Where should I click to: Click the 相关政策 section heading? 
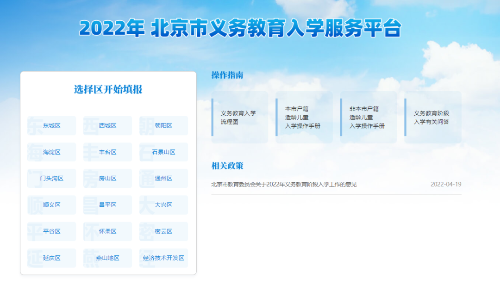pyautogui.click(x=227, y=166)
